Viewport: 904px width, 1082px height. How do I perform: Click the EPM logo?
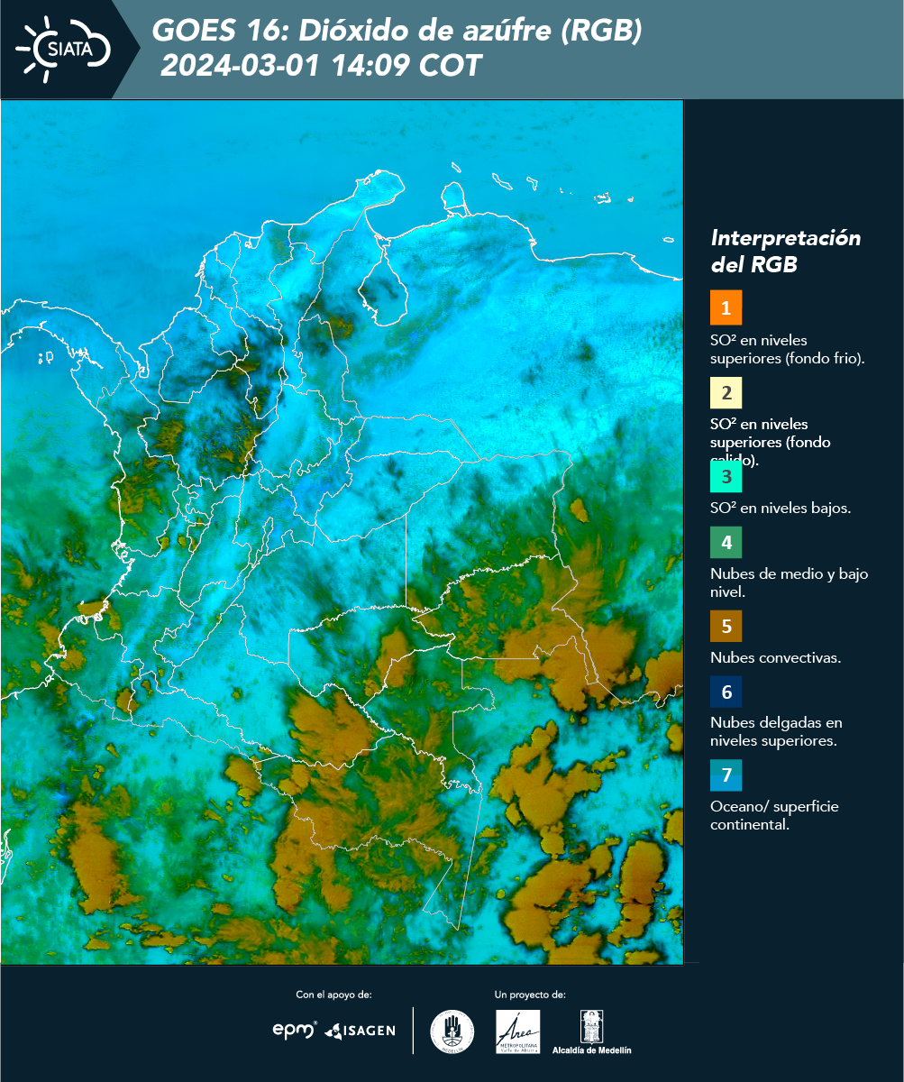click(x=295, y=1030)
